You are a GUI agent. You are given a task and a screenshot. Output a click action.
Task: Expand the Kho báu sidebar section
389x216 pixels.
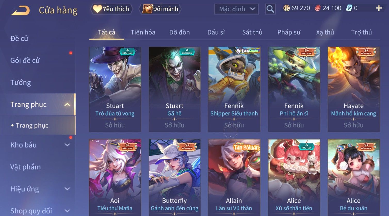67,145
